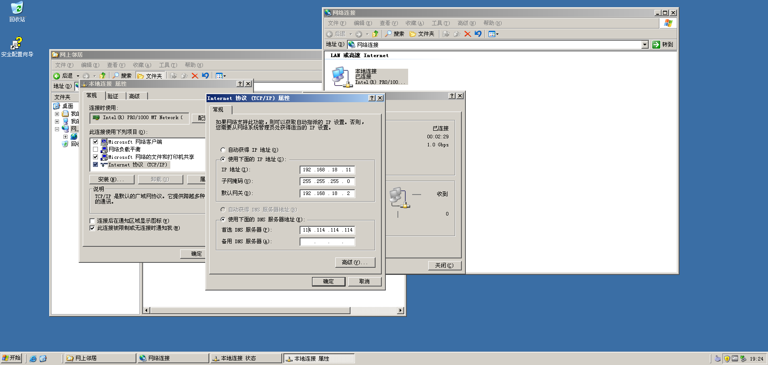Click Internet Explorer quick launch icon
This screenshot has width=768, height=365.
33,358
